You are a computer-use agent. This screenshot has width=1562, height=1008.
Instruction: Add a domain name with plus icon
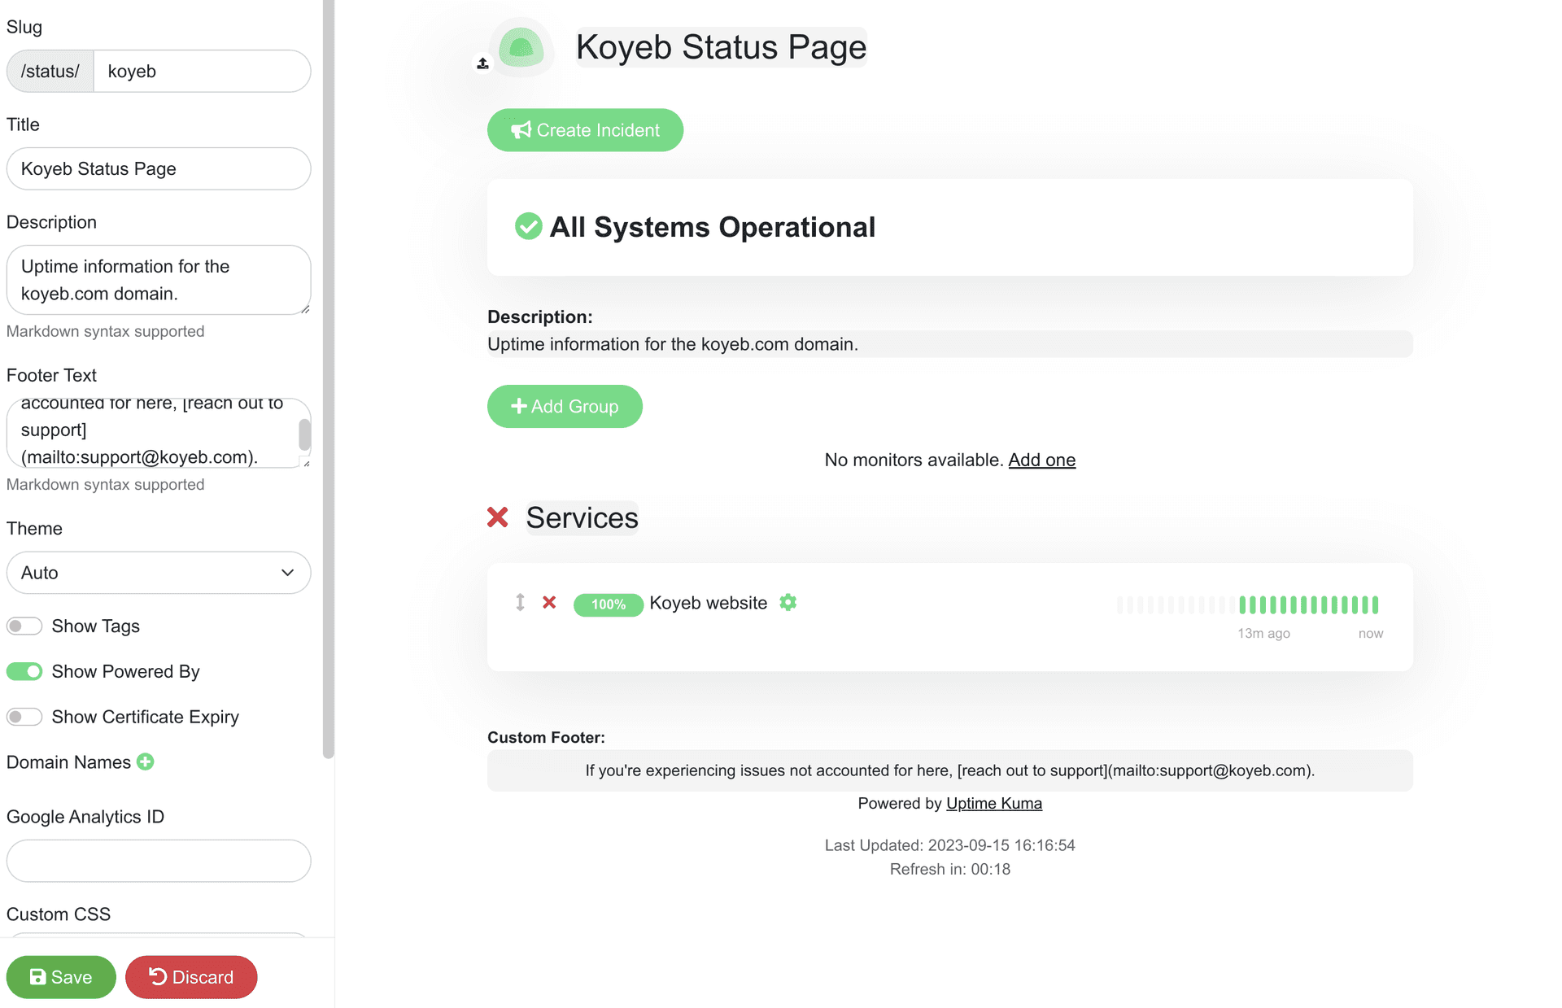coord(146,761)
